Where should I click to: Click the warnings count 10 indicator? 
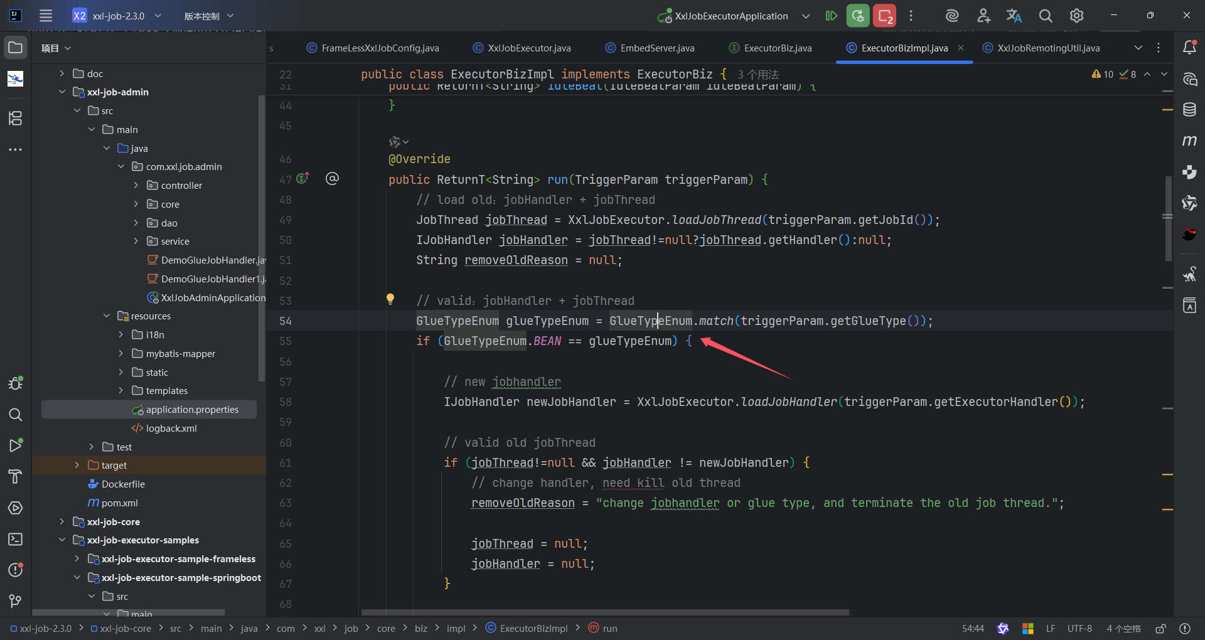[1102, 74]
